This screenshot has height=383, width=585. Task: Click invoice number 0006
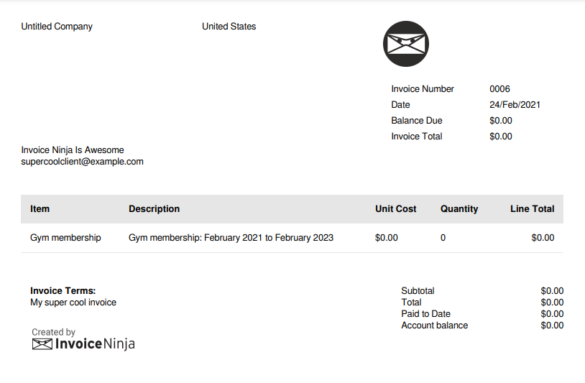(x=499, y=89)
